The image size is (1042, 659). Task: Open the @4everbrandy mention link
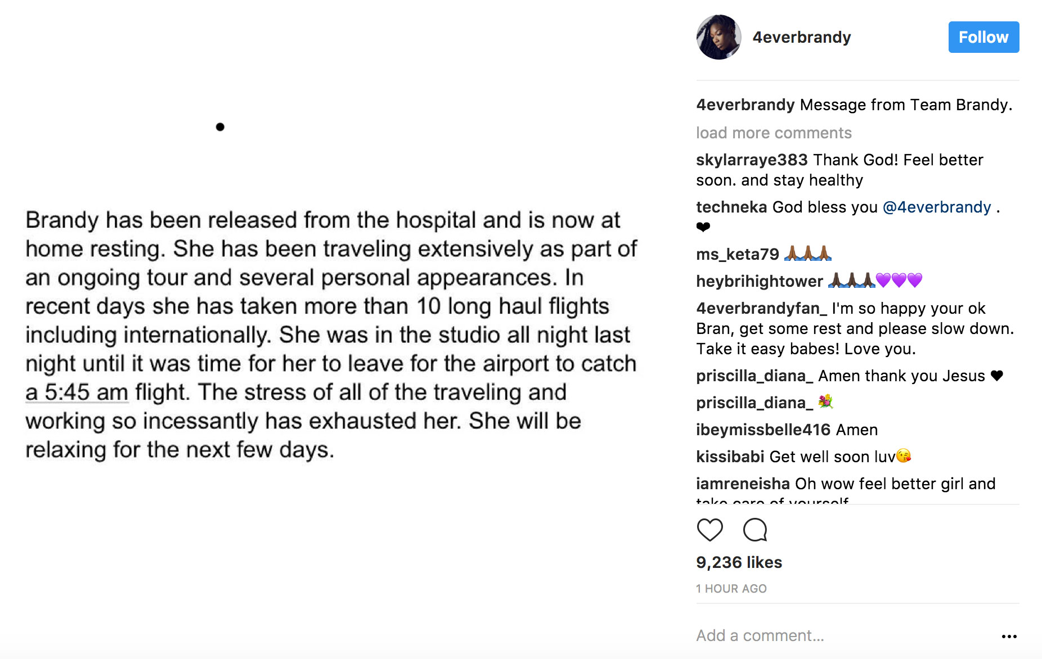(936, 207)
